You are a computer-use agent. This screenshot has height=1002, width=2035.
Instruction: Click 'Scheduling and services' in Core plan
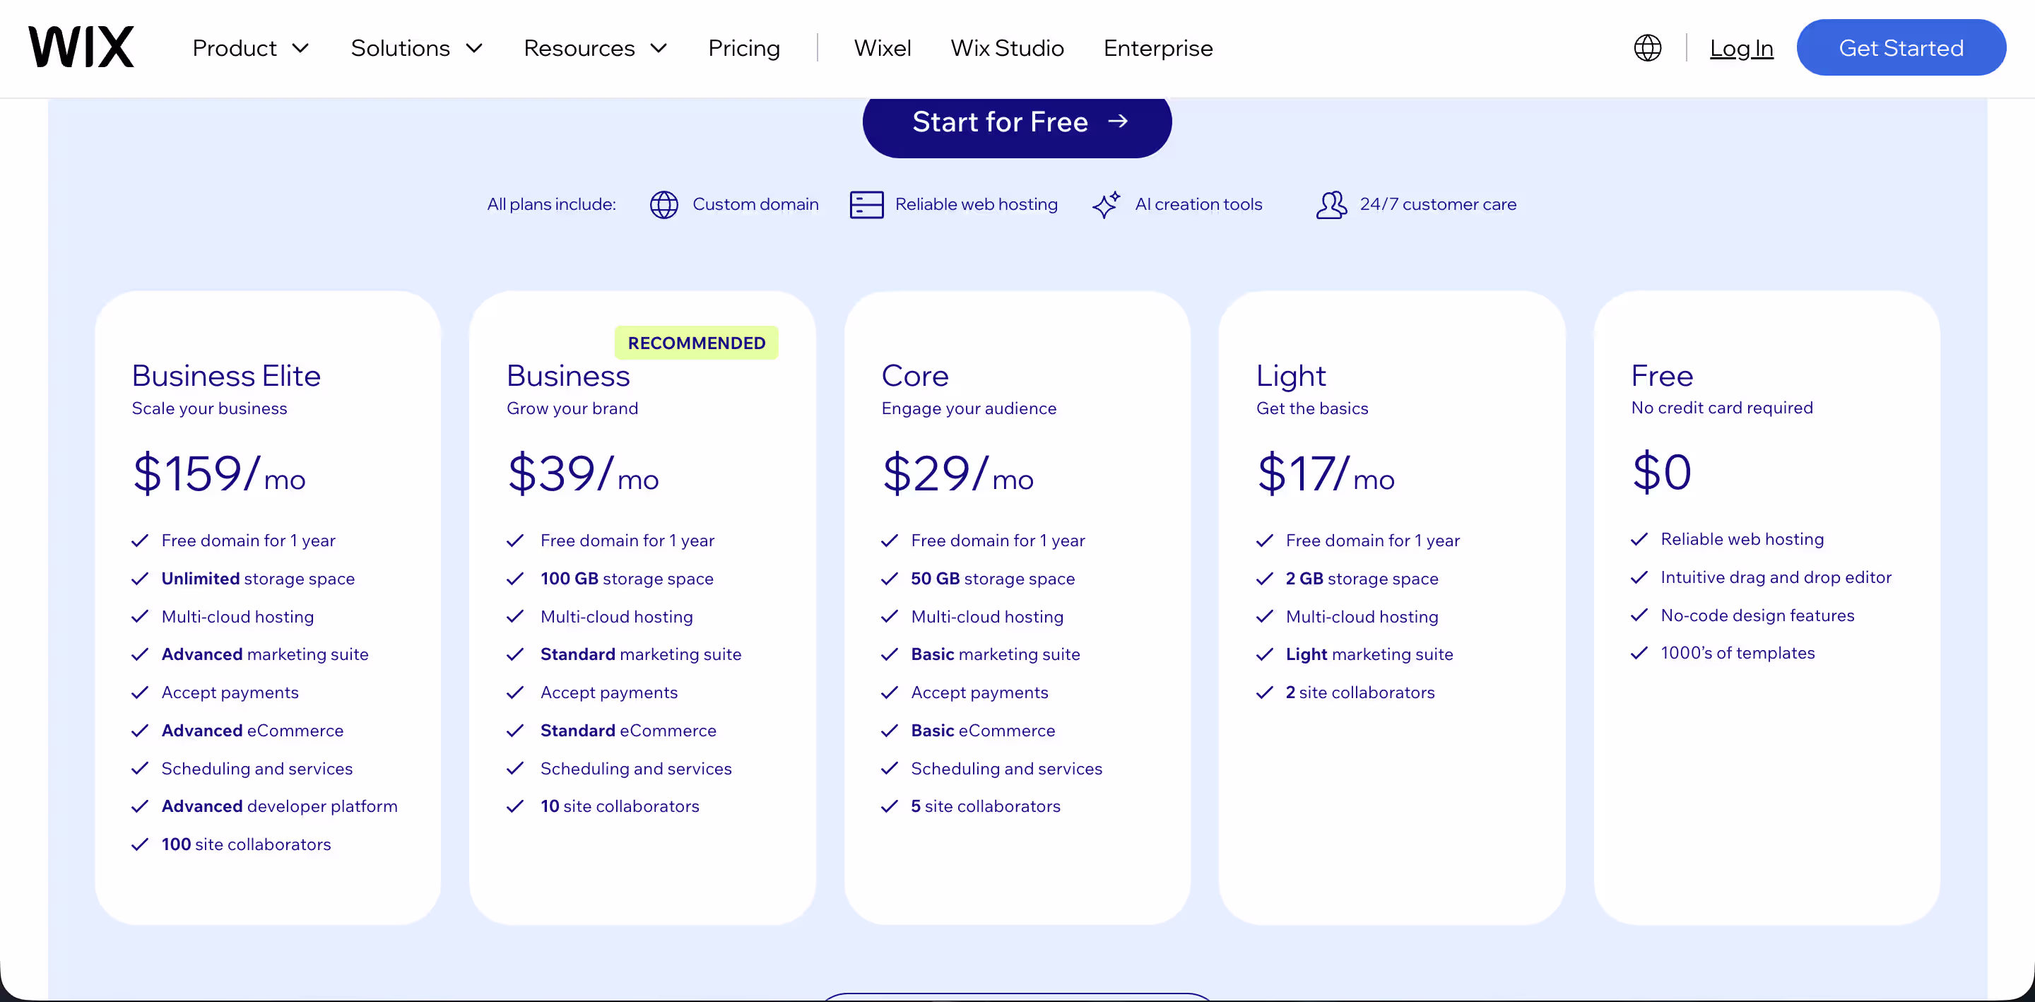coord(1006,769)
